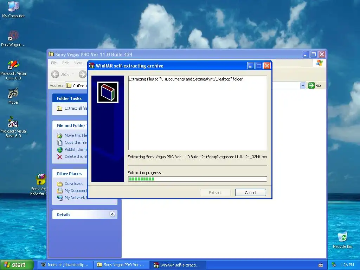Click the My Network Places icon
The image size is (360, 270).
pyautogui.click(x=60, y=198)
